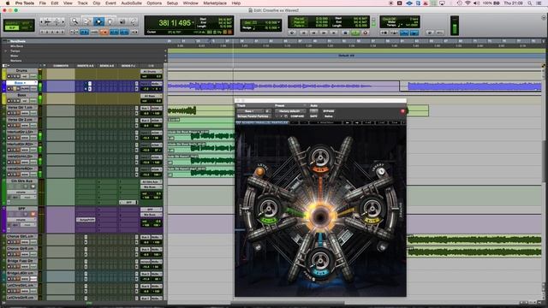Select the Bass audio clip in timeline
Image resolution: width=548 pixels, height=308 pixels.
coord(283,86)
